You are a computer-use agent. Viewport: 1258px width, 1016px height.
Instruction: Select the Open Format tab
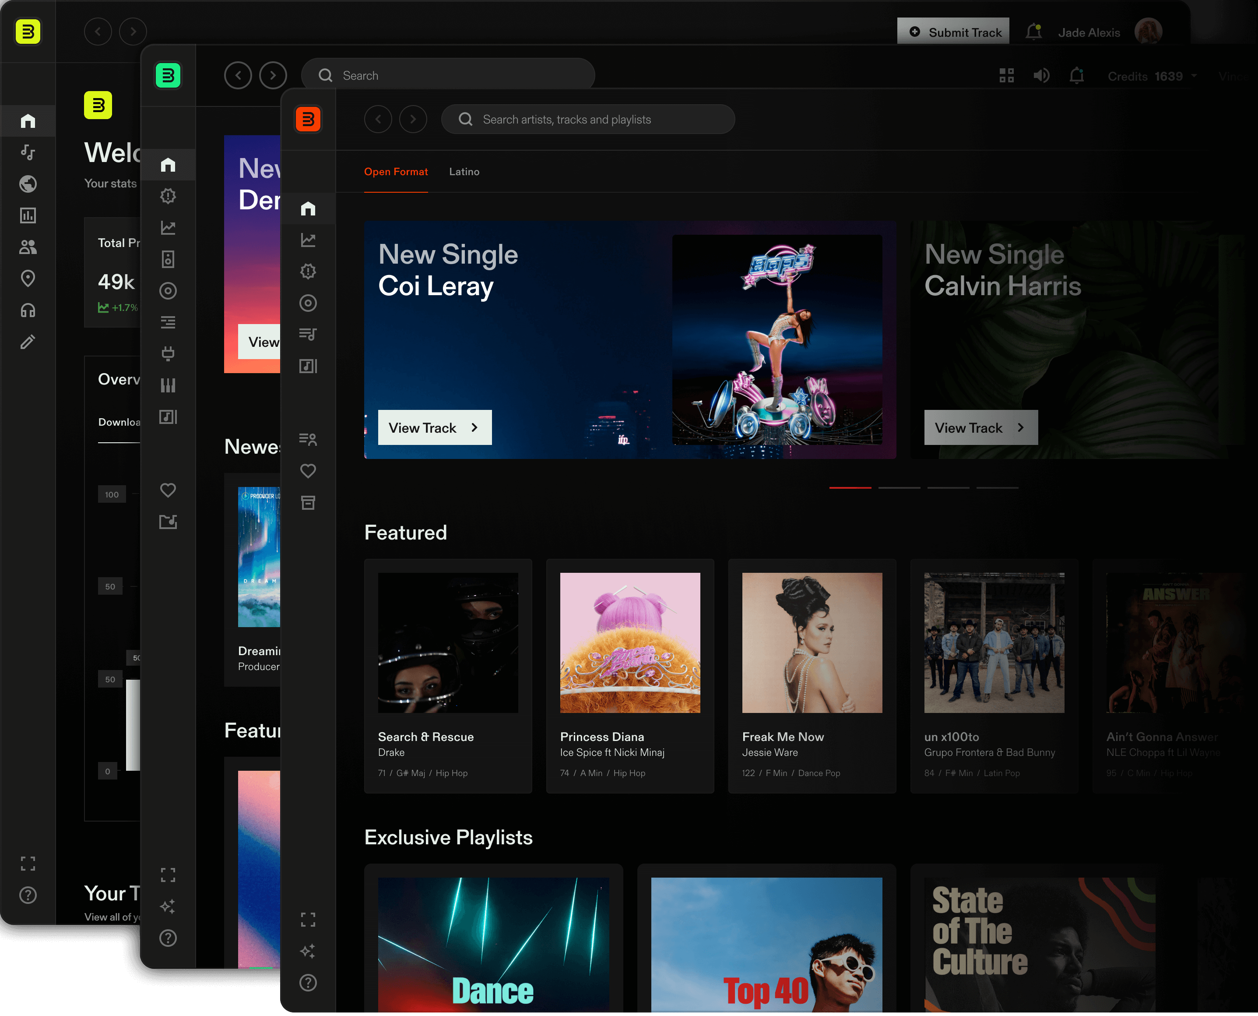[396, 172]
